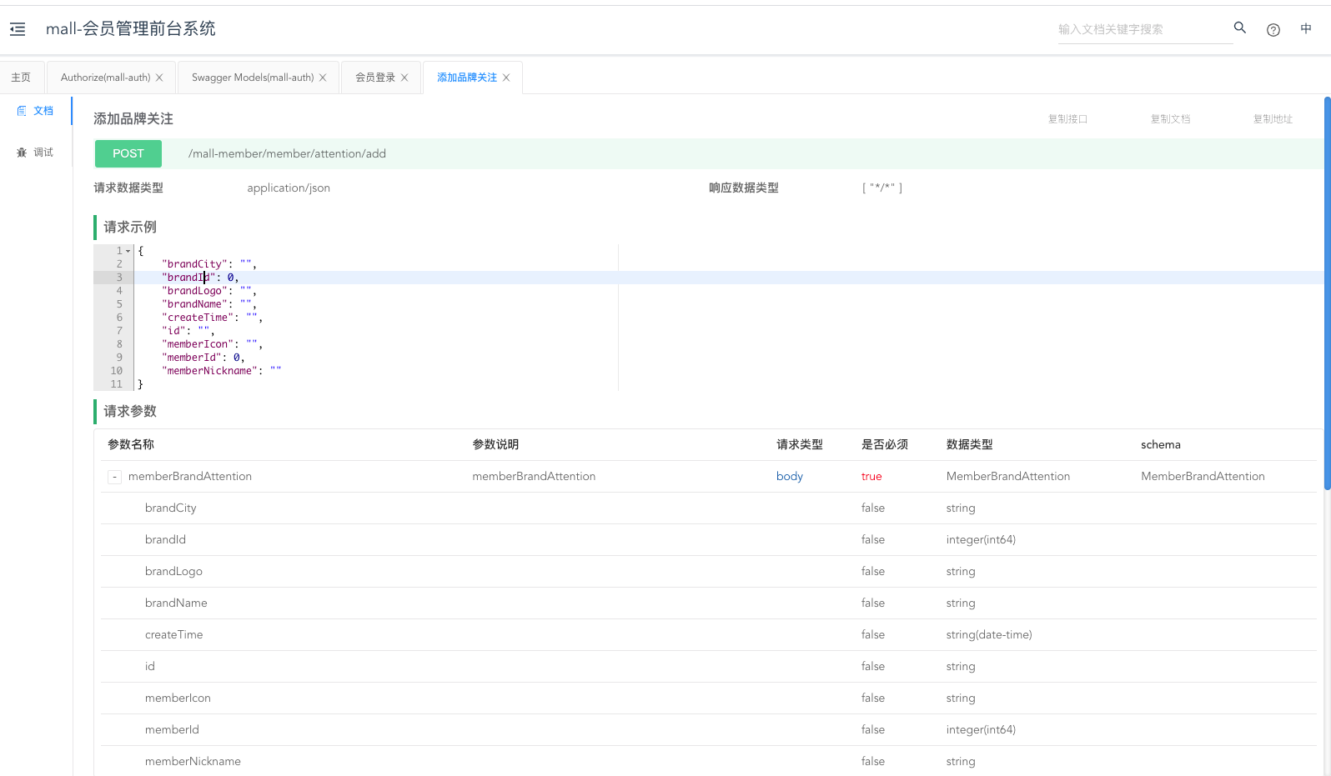Click the MemberBrandAttention schema cell
The height and width of the screenshot is (776, 1331).
(x=1203, y=477)
